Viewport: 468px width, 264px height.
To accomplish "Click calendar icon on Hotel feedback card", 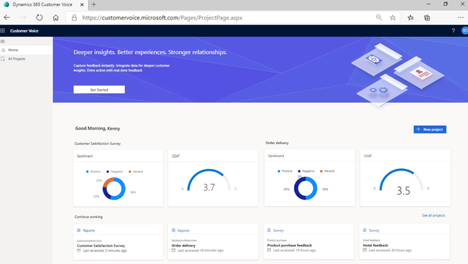I will click(x=365, y=250).
